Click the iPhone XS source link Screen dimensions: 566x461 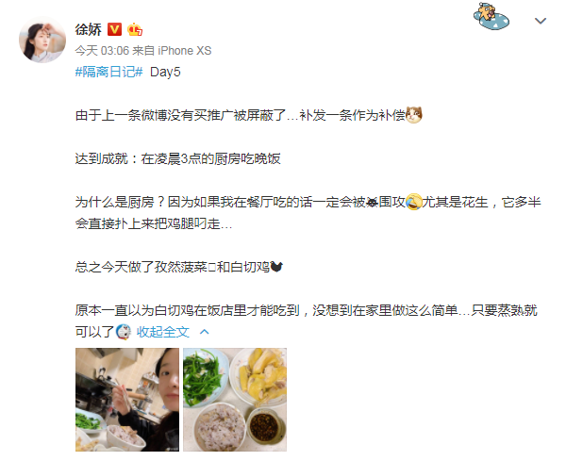(185, 51)
